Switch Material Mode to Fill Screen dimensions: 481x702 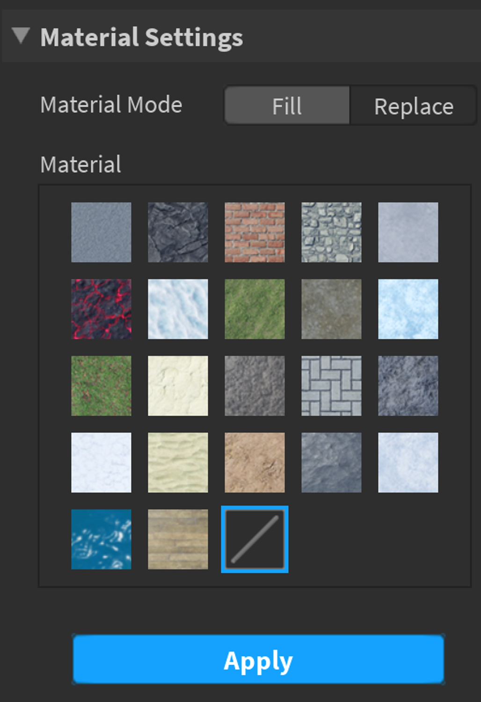[x=287, y=105]
